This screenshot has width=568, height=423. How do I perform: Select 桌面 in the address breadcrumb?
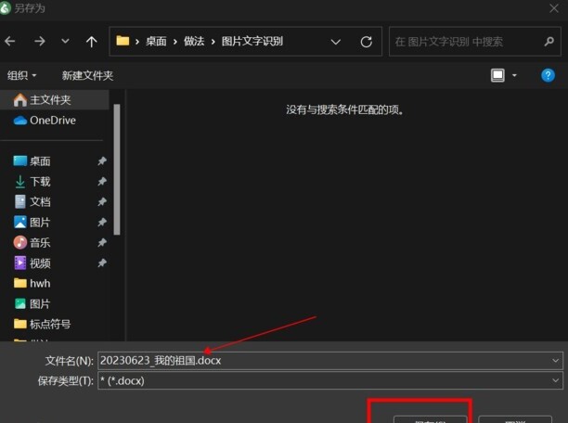tap(156, 42)
